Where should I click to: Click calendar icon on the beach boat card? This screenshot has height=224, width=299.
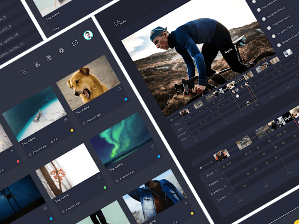[30, 155]
